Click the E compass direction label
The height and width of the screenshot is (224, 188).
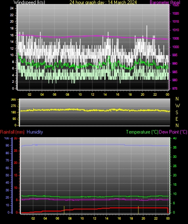tap(177, 119)
